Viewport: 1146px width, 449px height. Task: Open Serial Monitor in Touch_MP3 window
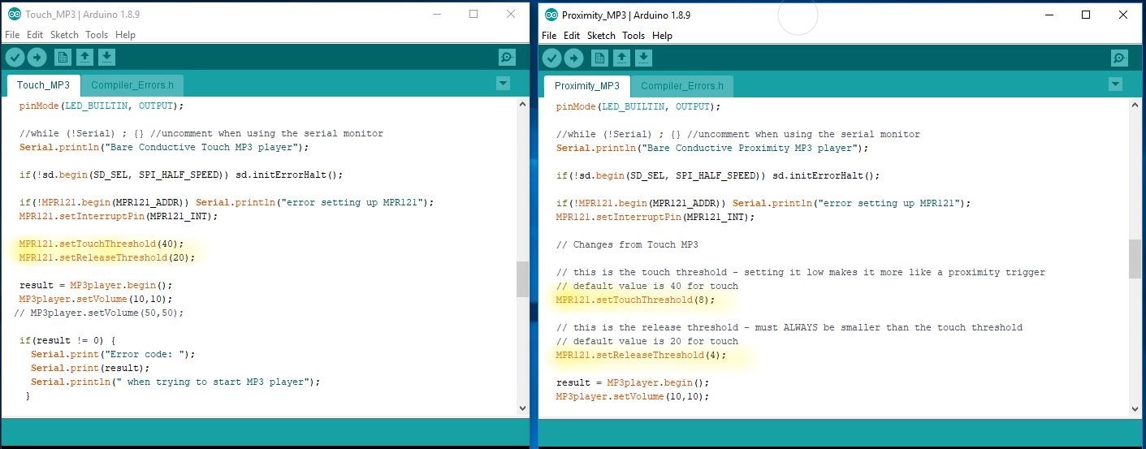point(507,57)
